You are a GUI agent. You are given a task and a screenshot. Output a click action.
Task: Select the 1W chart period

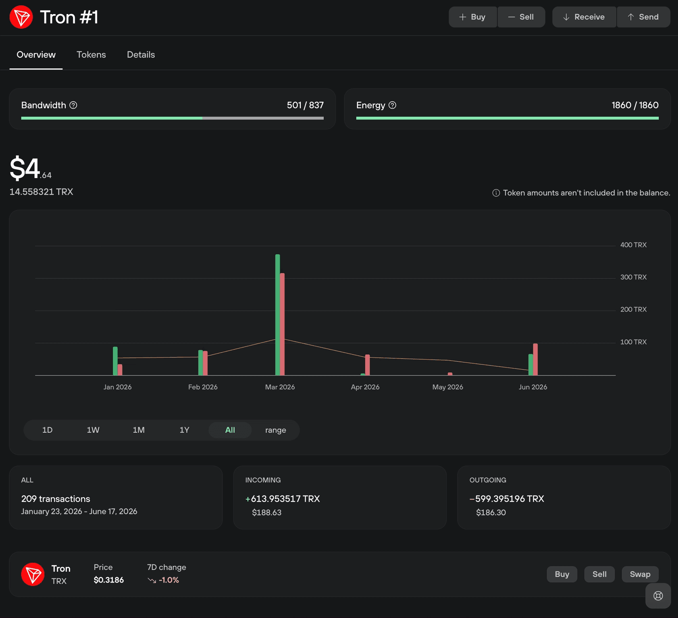(x=93, y=430)
